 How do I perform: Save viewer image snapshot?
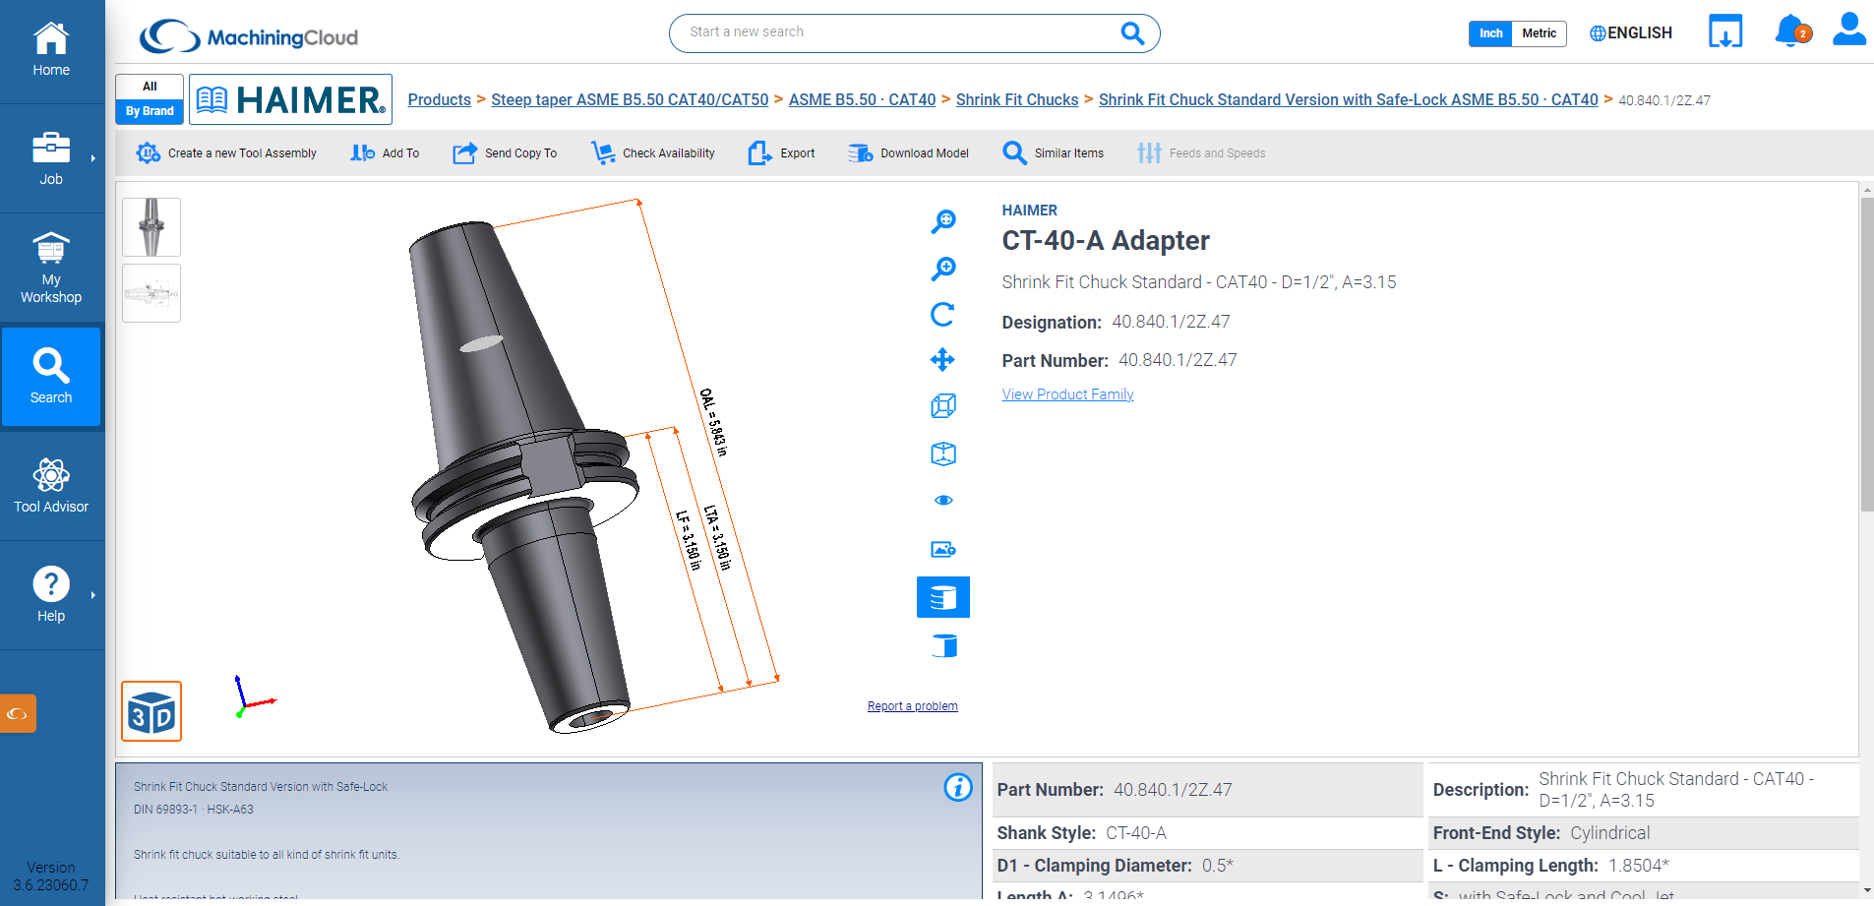(x=943, y=549)
